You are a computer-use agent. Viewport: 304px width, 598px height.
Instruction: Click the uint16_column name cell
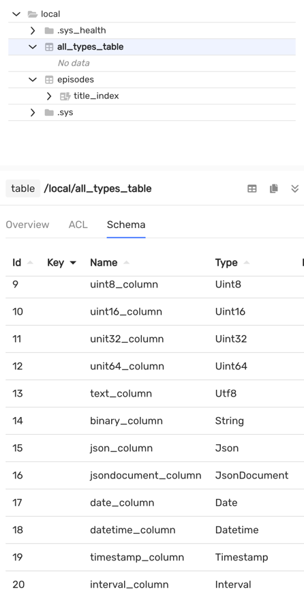click(126, 311)
